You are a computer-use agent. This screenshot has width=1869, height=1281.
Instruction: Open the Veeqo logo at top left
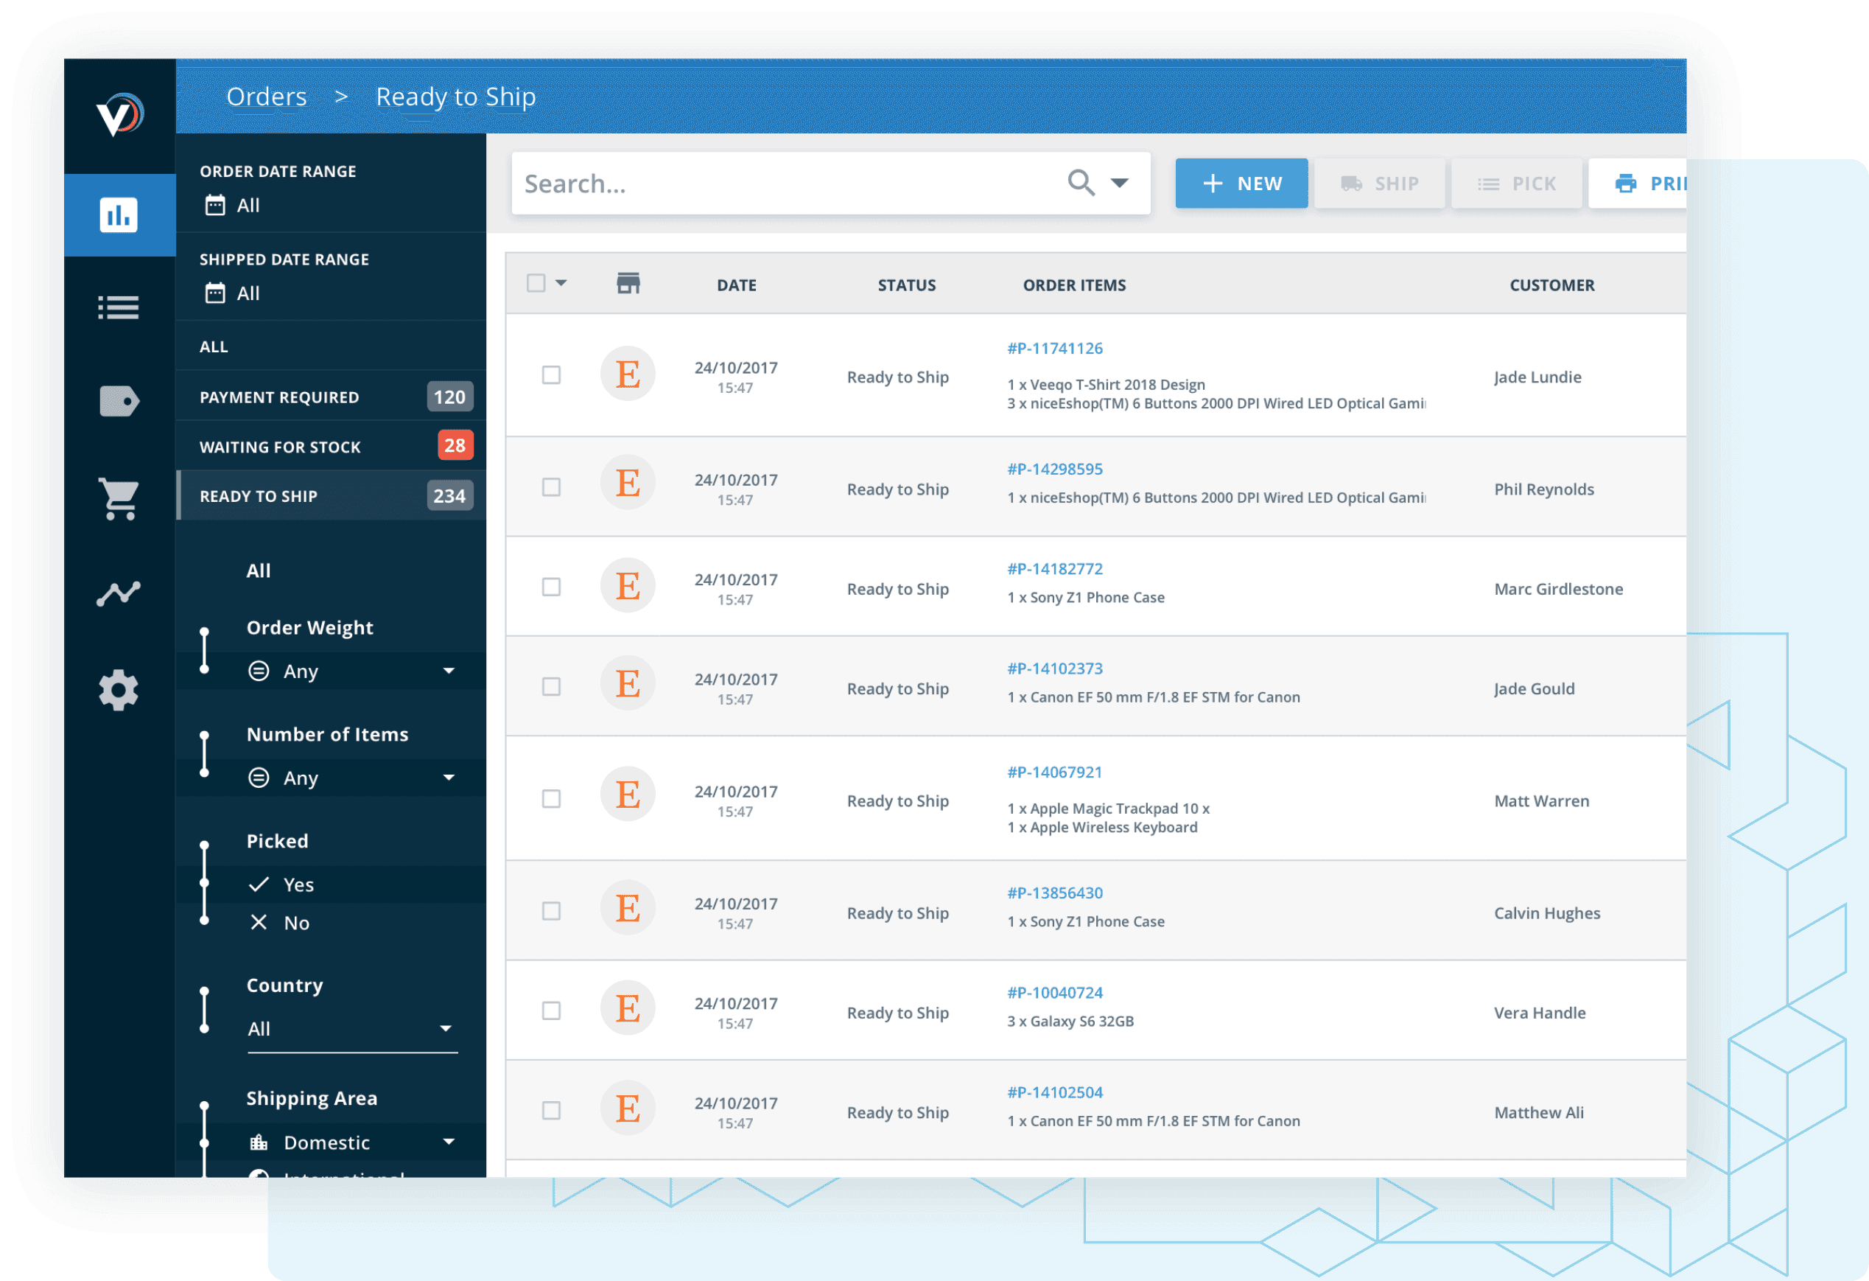coord(118,115)
